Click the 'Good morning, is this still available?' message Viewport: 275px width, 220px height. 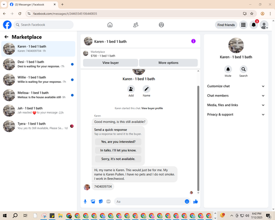point(120,122)
